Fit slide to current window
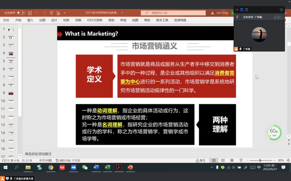291x181 pixels. pos(288,160)
